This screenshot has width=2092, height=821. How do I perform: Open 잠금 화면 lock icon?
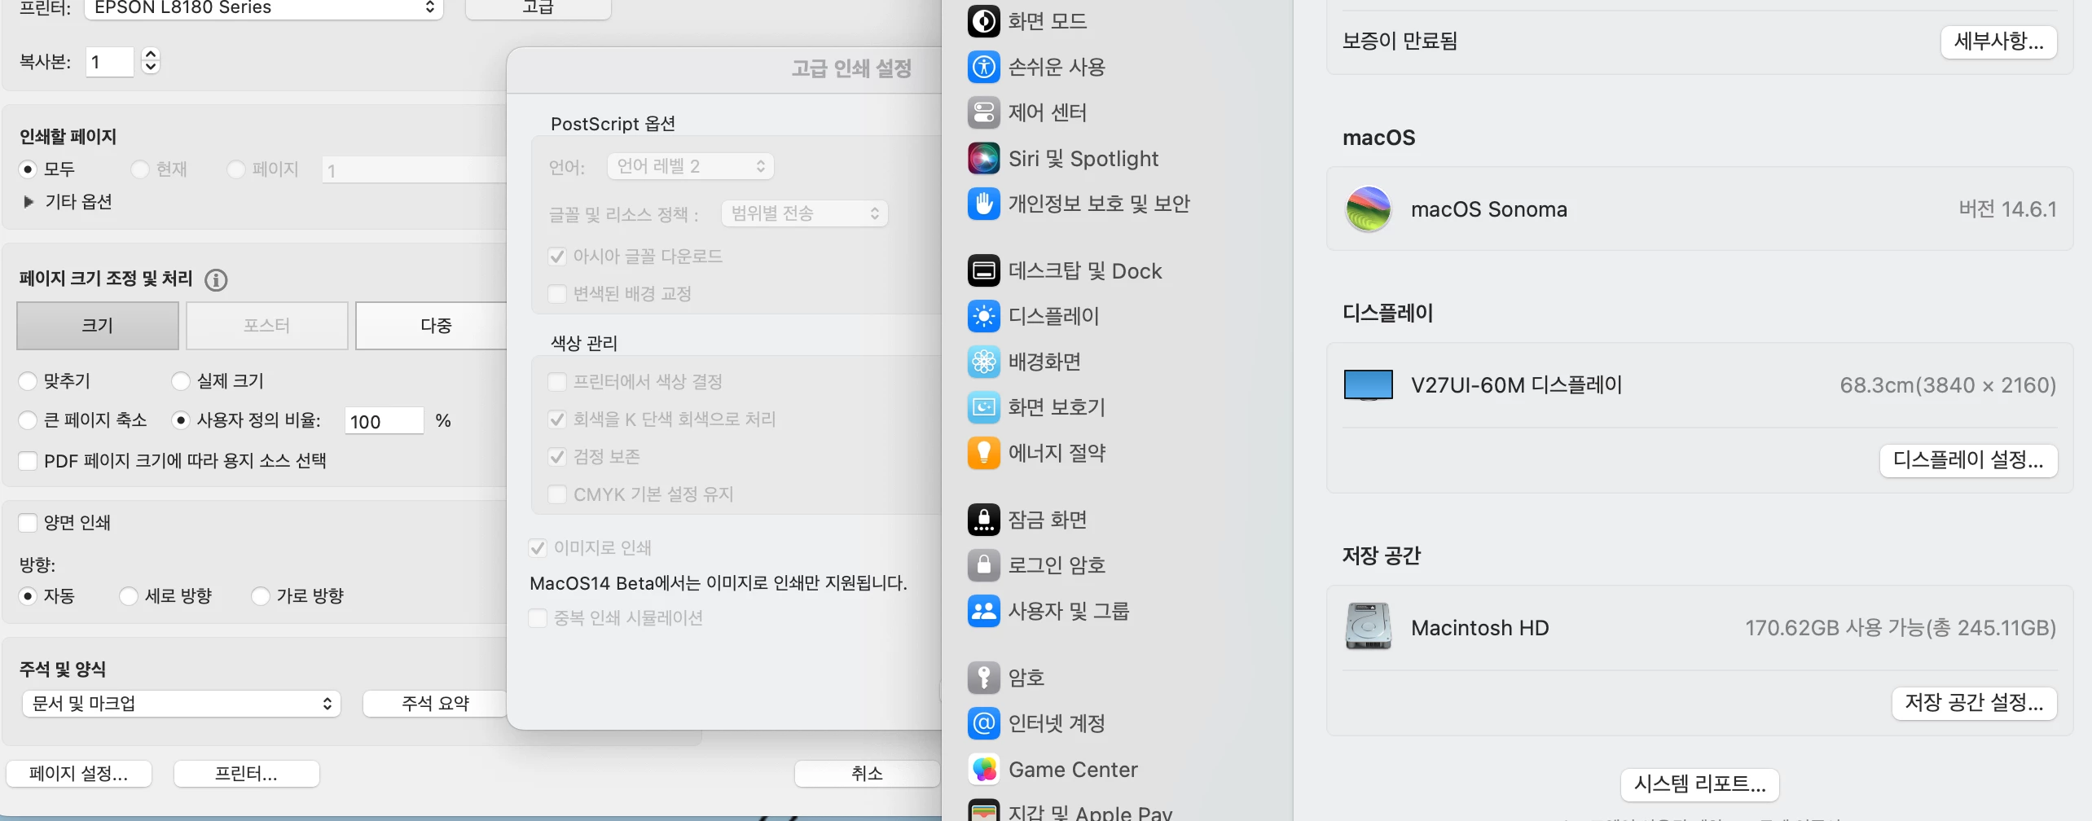(x=983, y=520)
